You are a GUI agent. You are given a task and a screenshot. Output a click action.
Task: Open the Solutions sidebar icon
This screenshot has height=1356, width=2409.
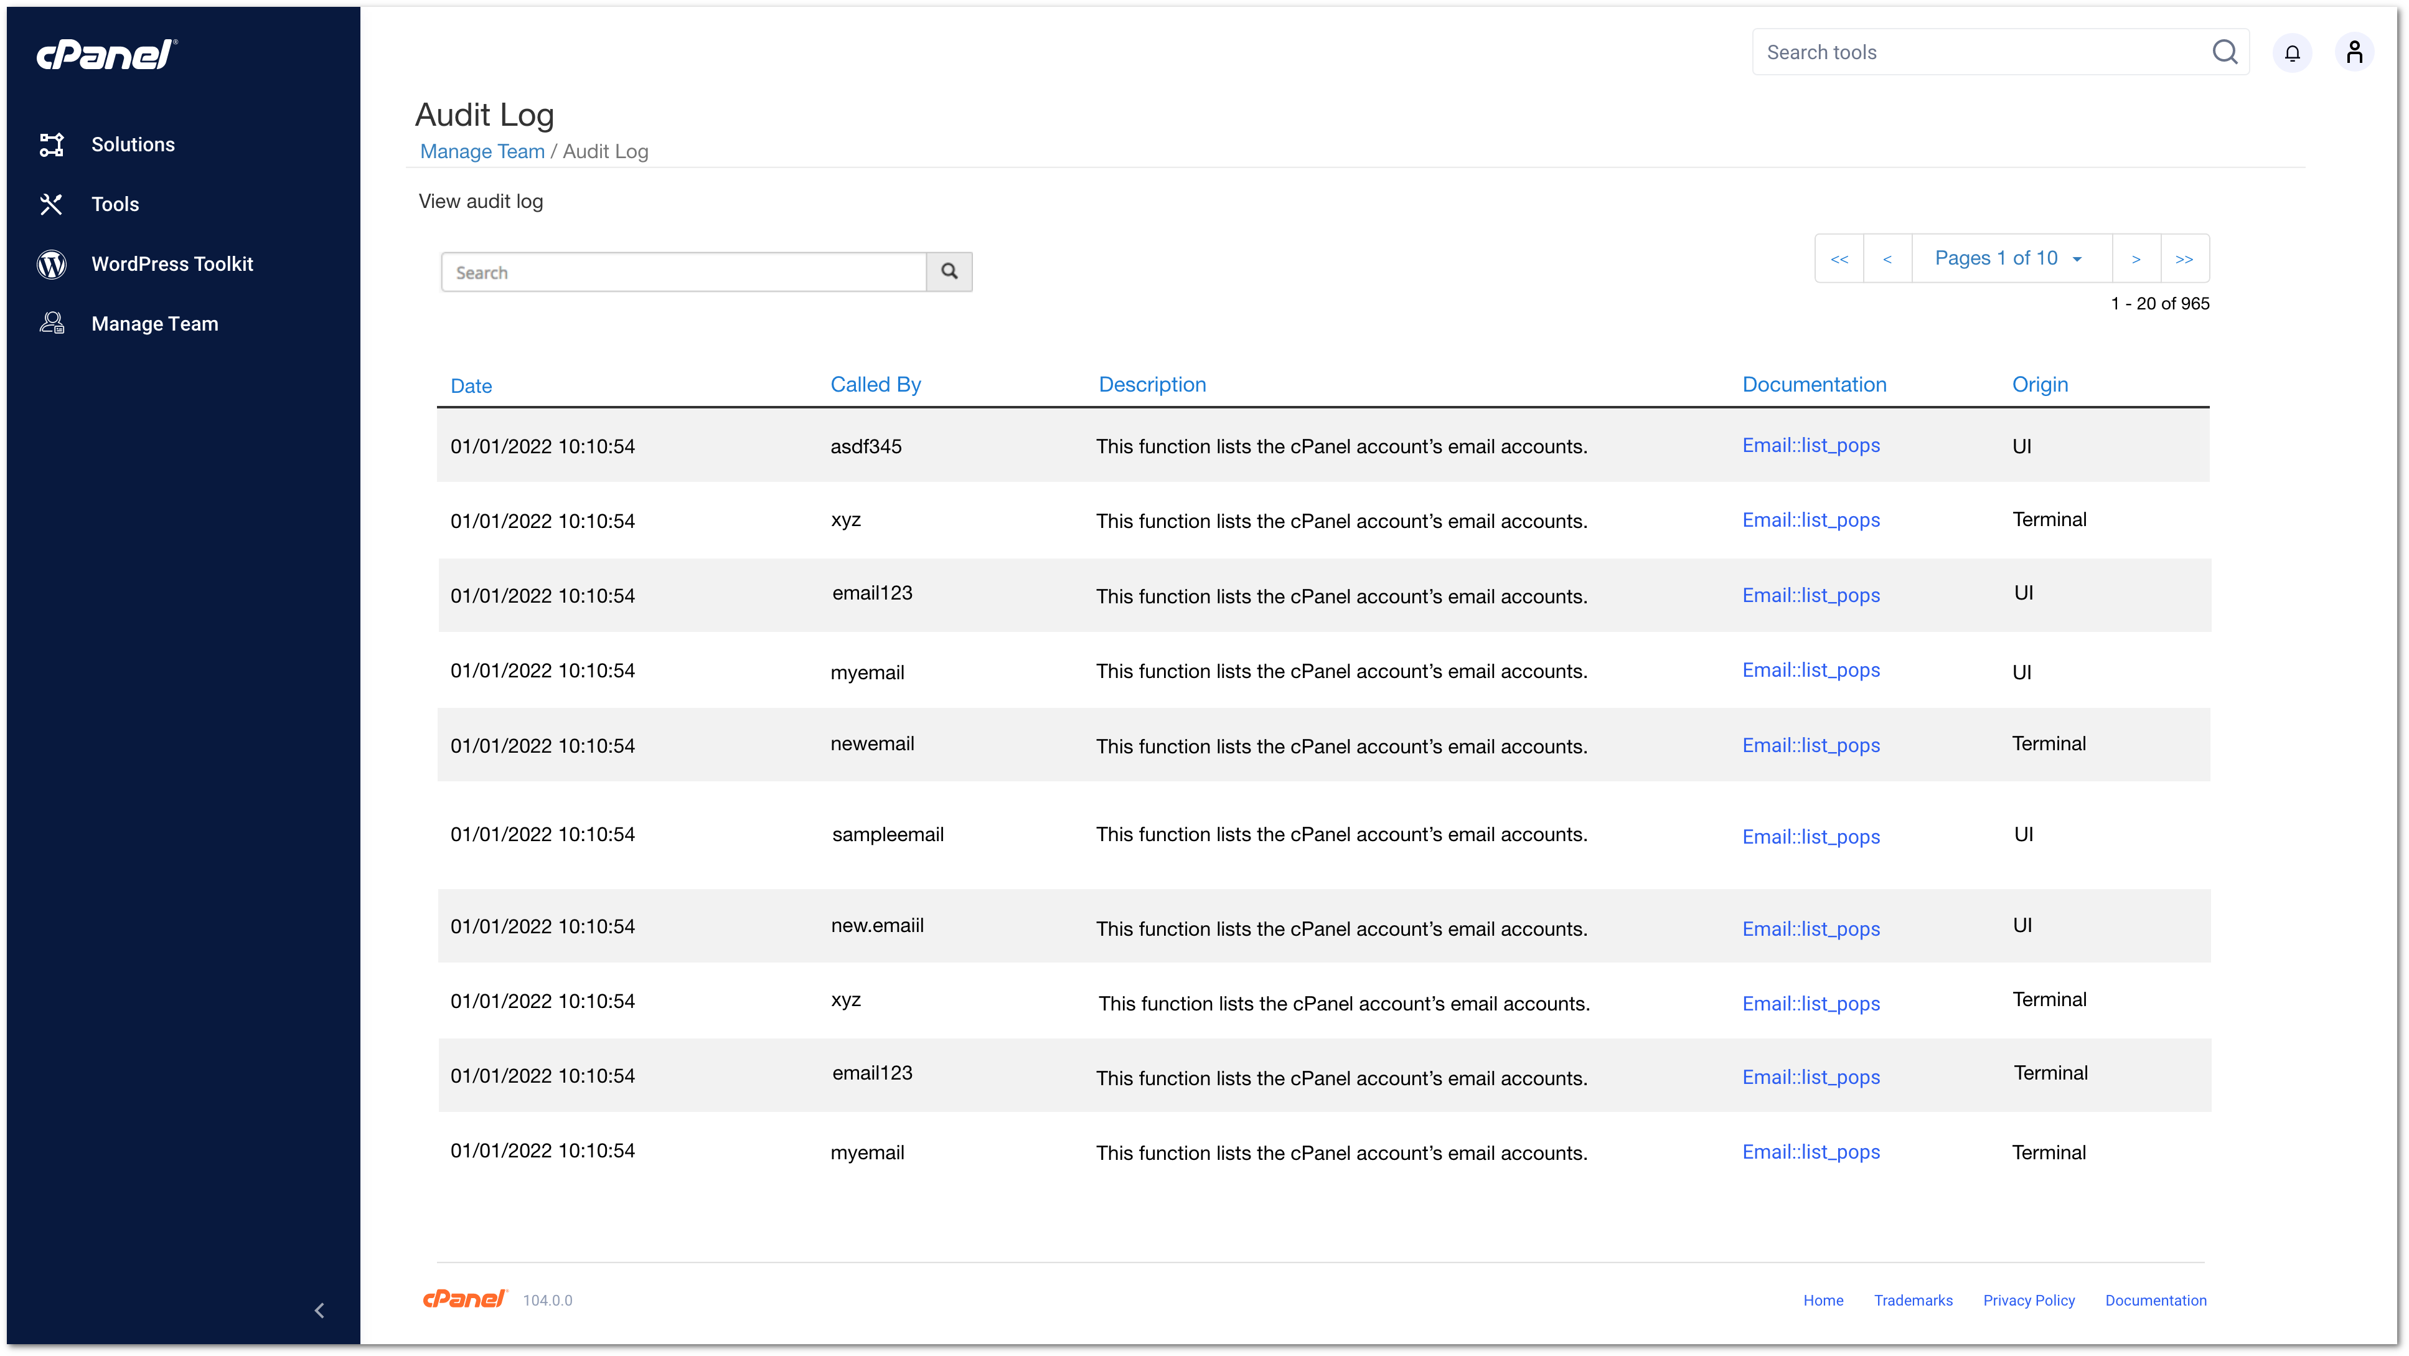point(52,144)
